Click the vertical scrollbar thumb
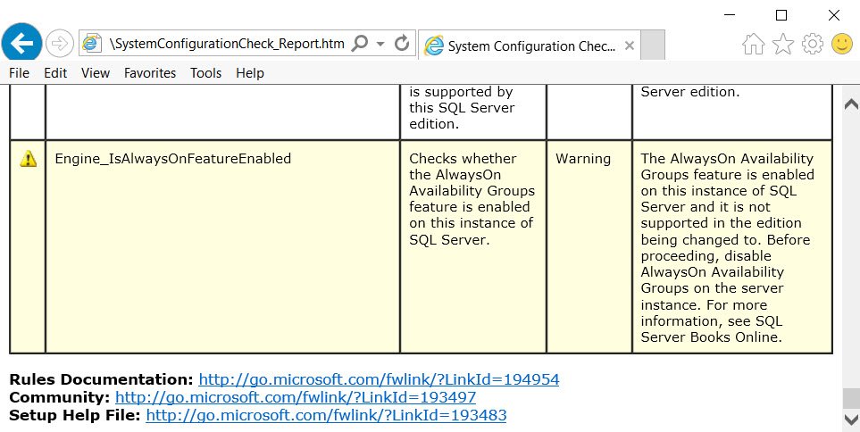Screen dimensions: 860x432 tap(851, 399)
